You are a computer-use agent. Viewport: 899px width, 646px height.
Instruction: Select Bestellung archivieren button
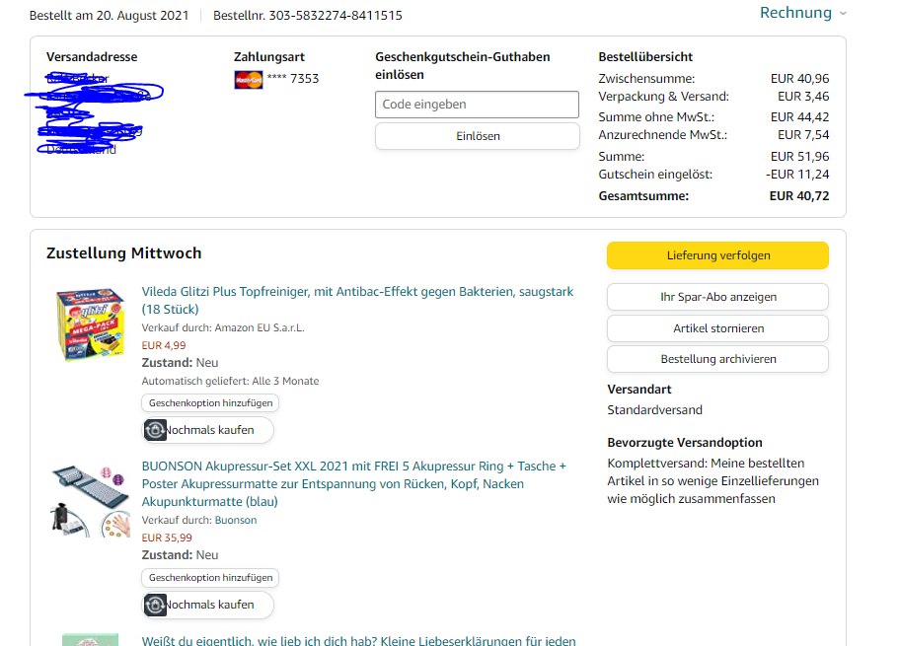click(717, 359)
